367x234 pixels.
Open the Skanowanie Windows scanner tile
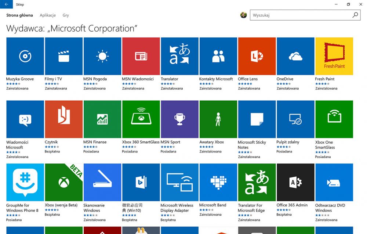pyautogui.click(x=102, y=182)
